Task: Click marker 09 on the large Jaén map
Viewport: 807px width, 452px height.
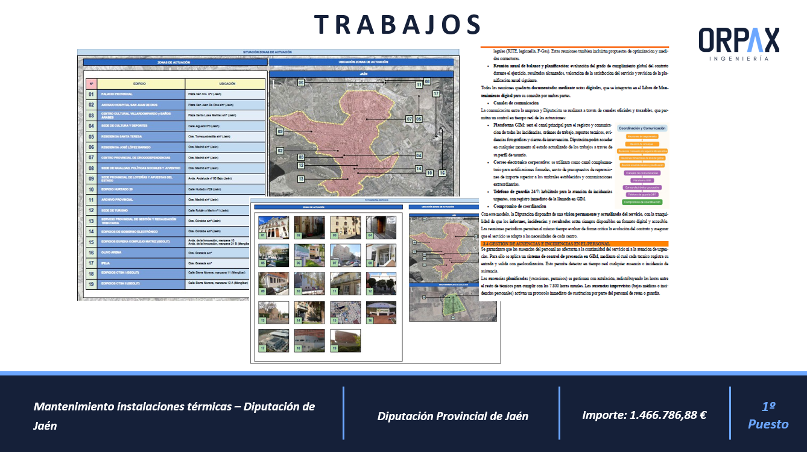Action: pyautogui.click(x=280, y=131)
